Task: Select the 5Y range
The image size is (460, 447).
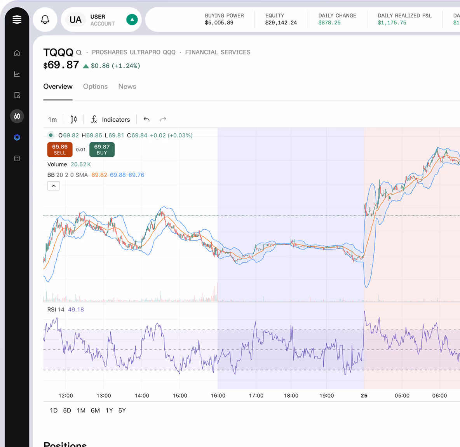Action: 122,410
